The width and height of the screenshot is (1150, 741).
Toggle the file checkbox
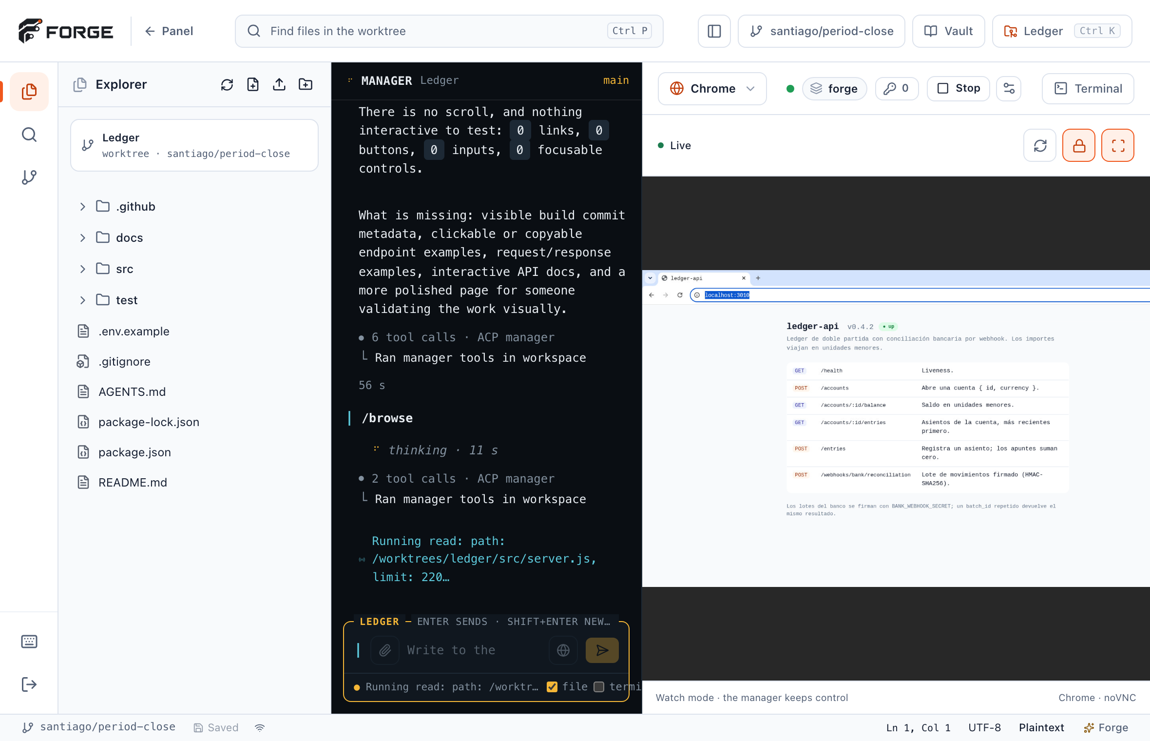pyautogui.click(x=552, y=687)
